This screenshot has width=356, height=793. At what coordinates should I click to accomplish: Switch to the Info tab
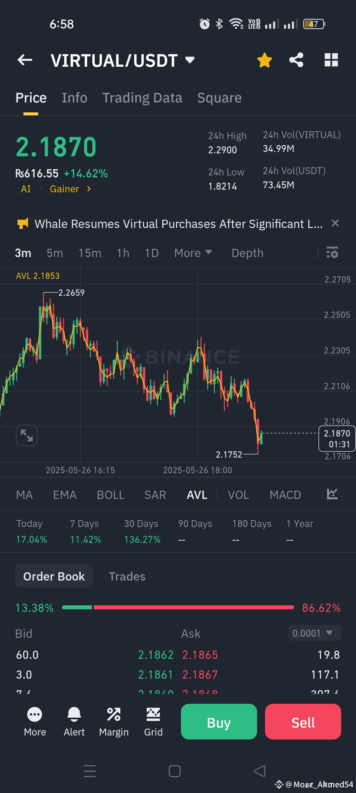tap(74, 98)
